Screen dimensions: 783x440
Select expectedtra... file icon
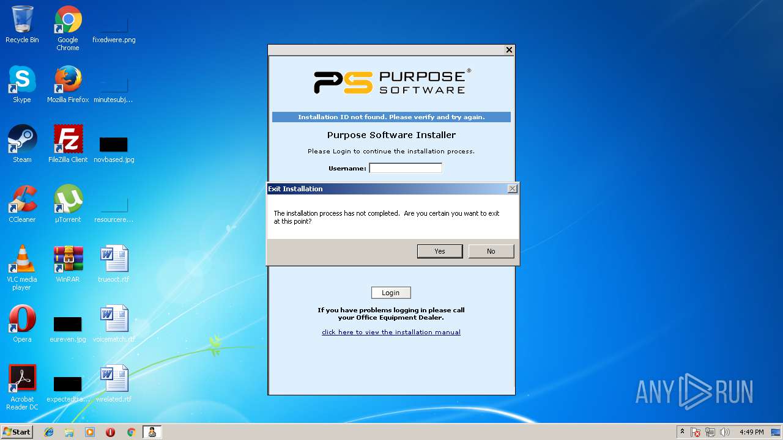click(68, 384)
